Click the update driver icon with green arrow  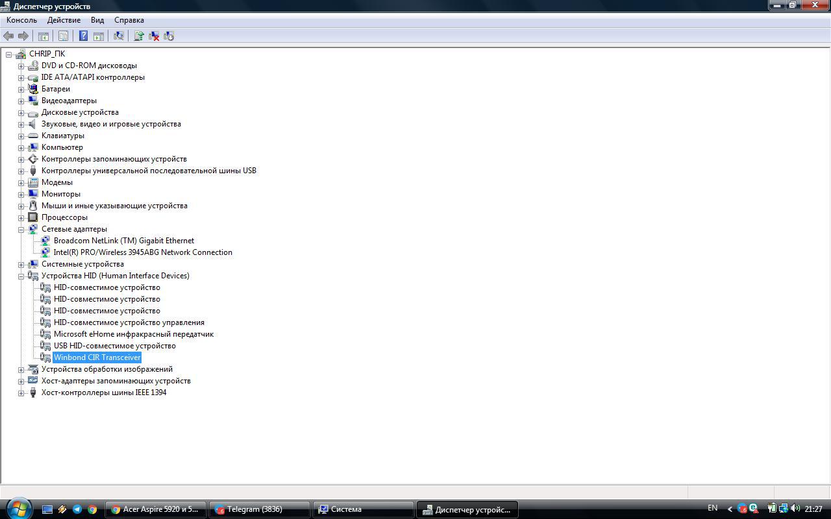(x=138, y=36)
